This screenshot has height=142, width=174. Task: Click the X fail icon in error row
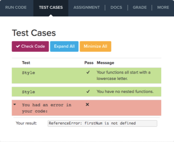pos(87,104)
